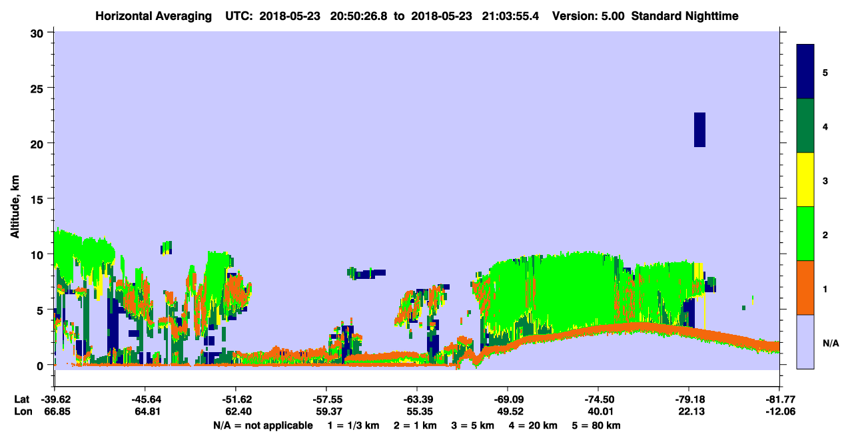Click longitude value 59.37
This screenshot has height=444, width=866.
328,411
